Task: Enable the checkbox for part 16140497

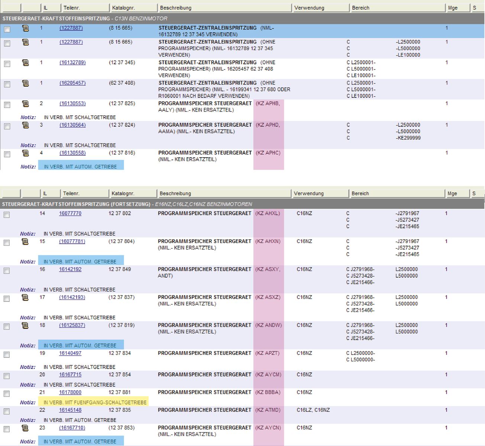Action: click(x=7, y=355)
